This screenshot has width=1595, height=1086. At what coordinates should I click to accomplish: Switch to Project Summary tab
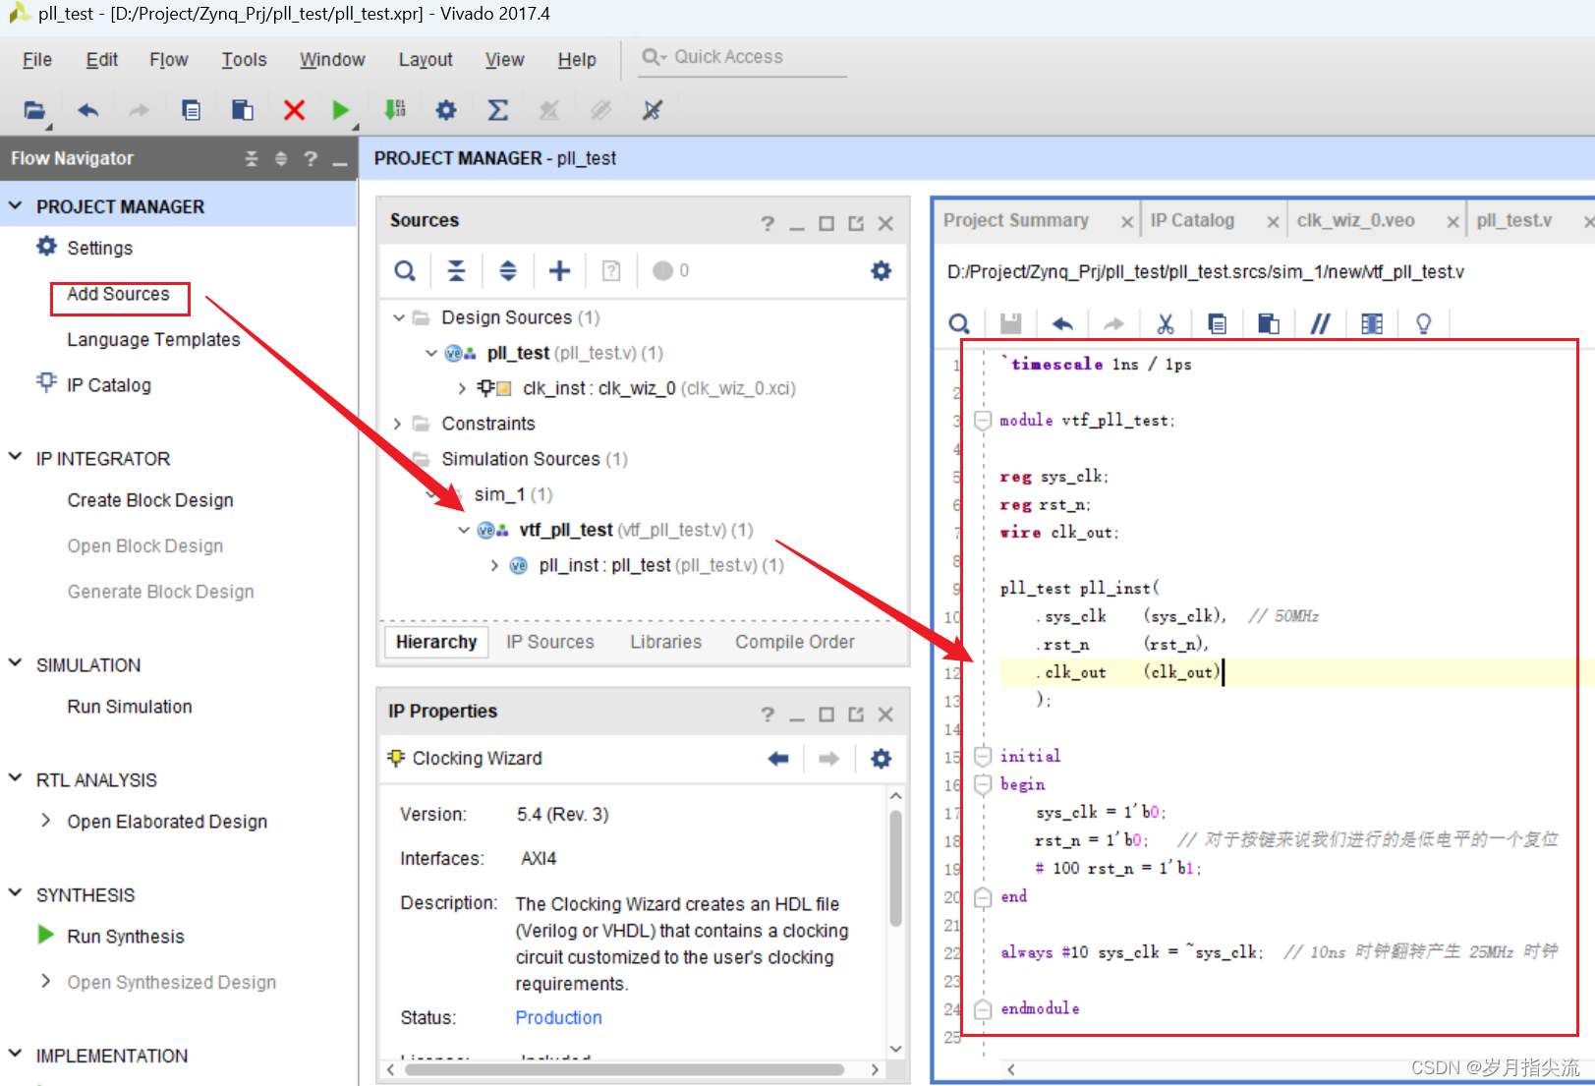[x=1016, y=220]
